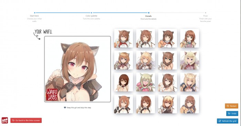
Task: Select the long blonde-haired cat-ear girl thumbnail
Action: 189,60
